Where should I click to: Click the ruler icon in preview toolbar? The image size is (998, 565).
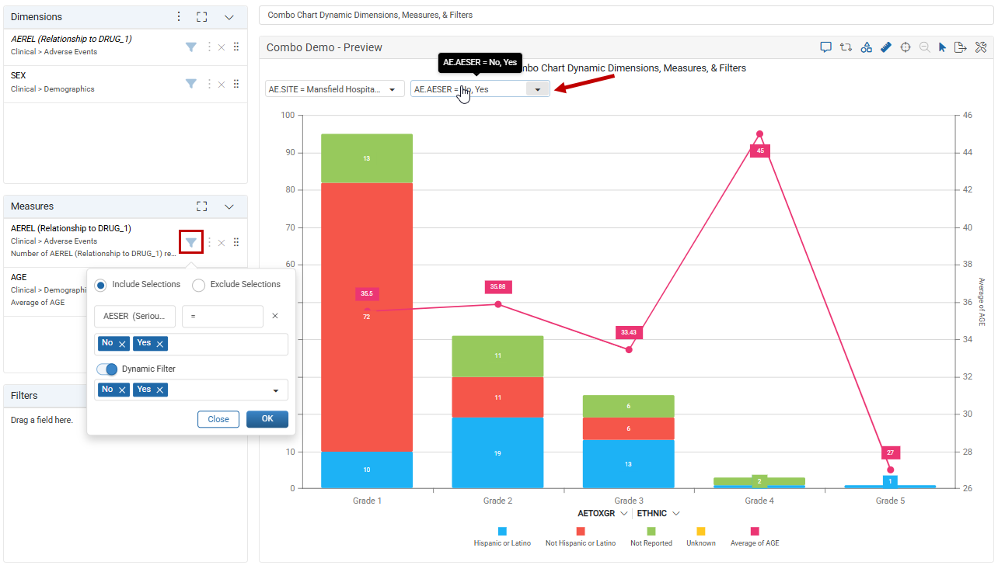pos(886,47)
